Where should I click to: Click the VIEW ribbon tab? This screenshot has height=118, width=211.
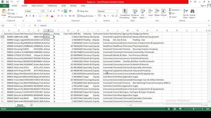pos(83,6)
